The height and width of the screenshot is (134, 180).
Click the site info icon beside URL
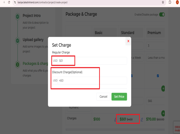point(15,2)
